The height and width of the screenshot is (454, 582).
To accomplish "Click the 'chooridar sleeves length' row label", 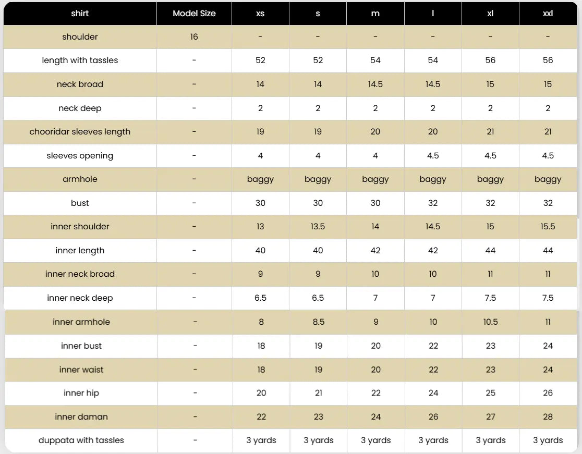I will tap(80, 132).
